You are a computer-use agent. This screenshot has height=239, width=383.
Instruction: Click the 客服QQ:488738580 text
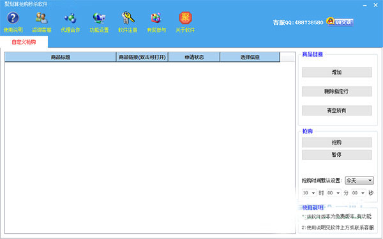pyautogui.click(x=298, y=22)
